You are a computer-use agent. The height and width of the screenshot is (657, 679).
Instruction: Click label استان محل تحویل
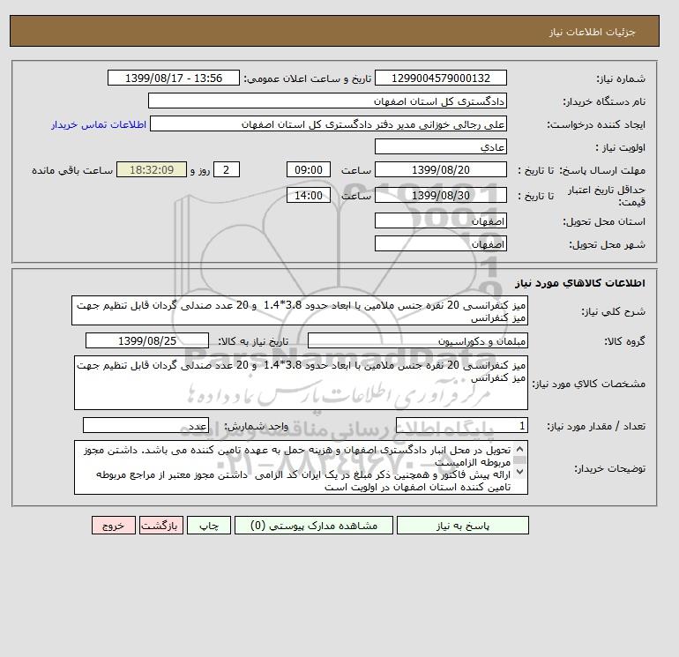point(605,221)
